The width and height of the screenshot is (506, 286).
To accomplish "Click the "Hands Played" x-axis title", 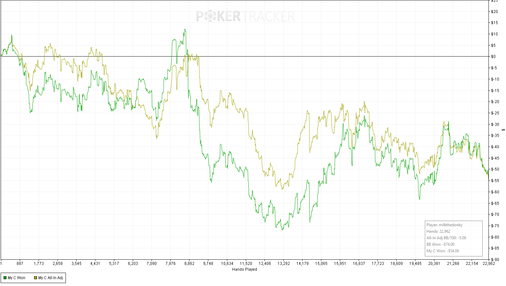I will (x=244, y=269).
